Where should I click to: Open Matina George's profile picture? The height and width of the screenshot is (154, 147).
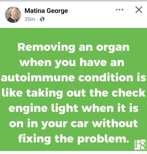click(x=13, y=15)
